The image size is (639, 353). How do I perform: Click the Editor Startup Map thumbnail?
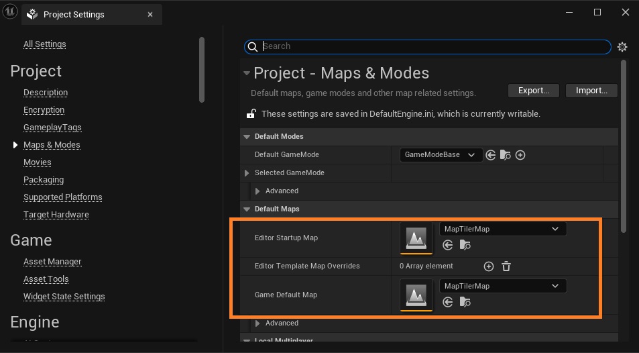[416, 238]
